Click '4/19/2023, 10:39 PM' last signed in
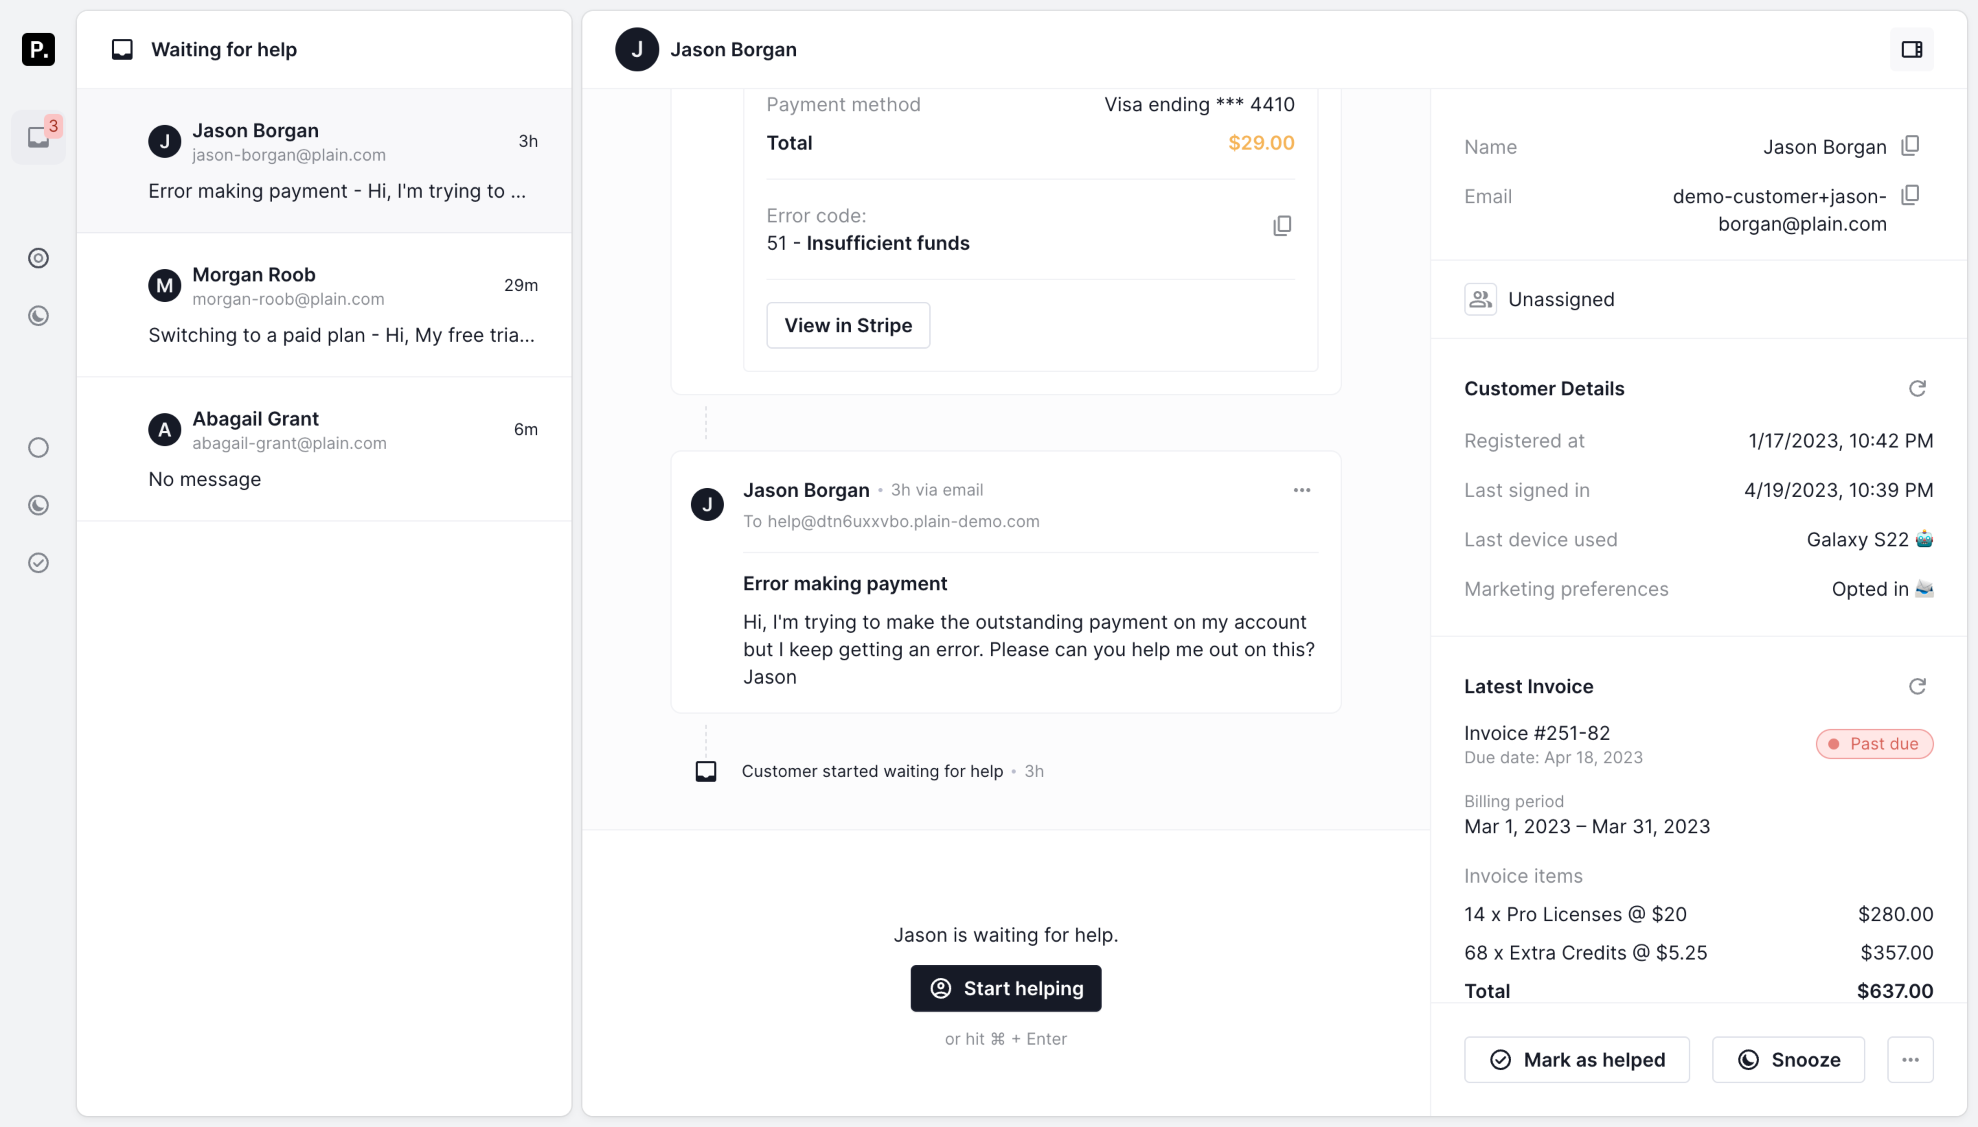This screenshot has width=1978, height=1127. (1838, 490)
